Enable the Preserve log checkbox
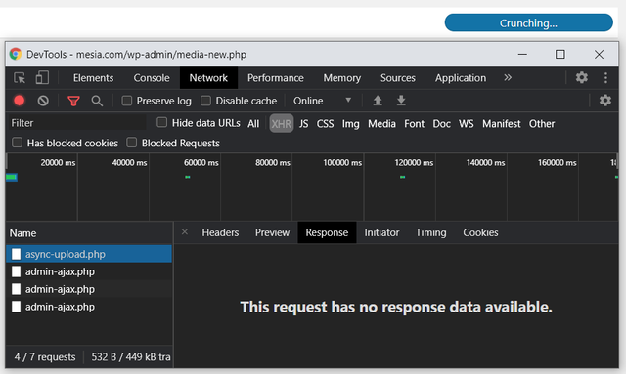 127,101
